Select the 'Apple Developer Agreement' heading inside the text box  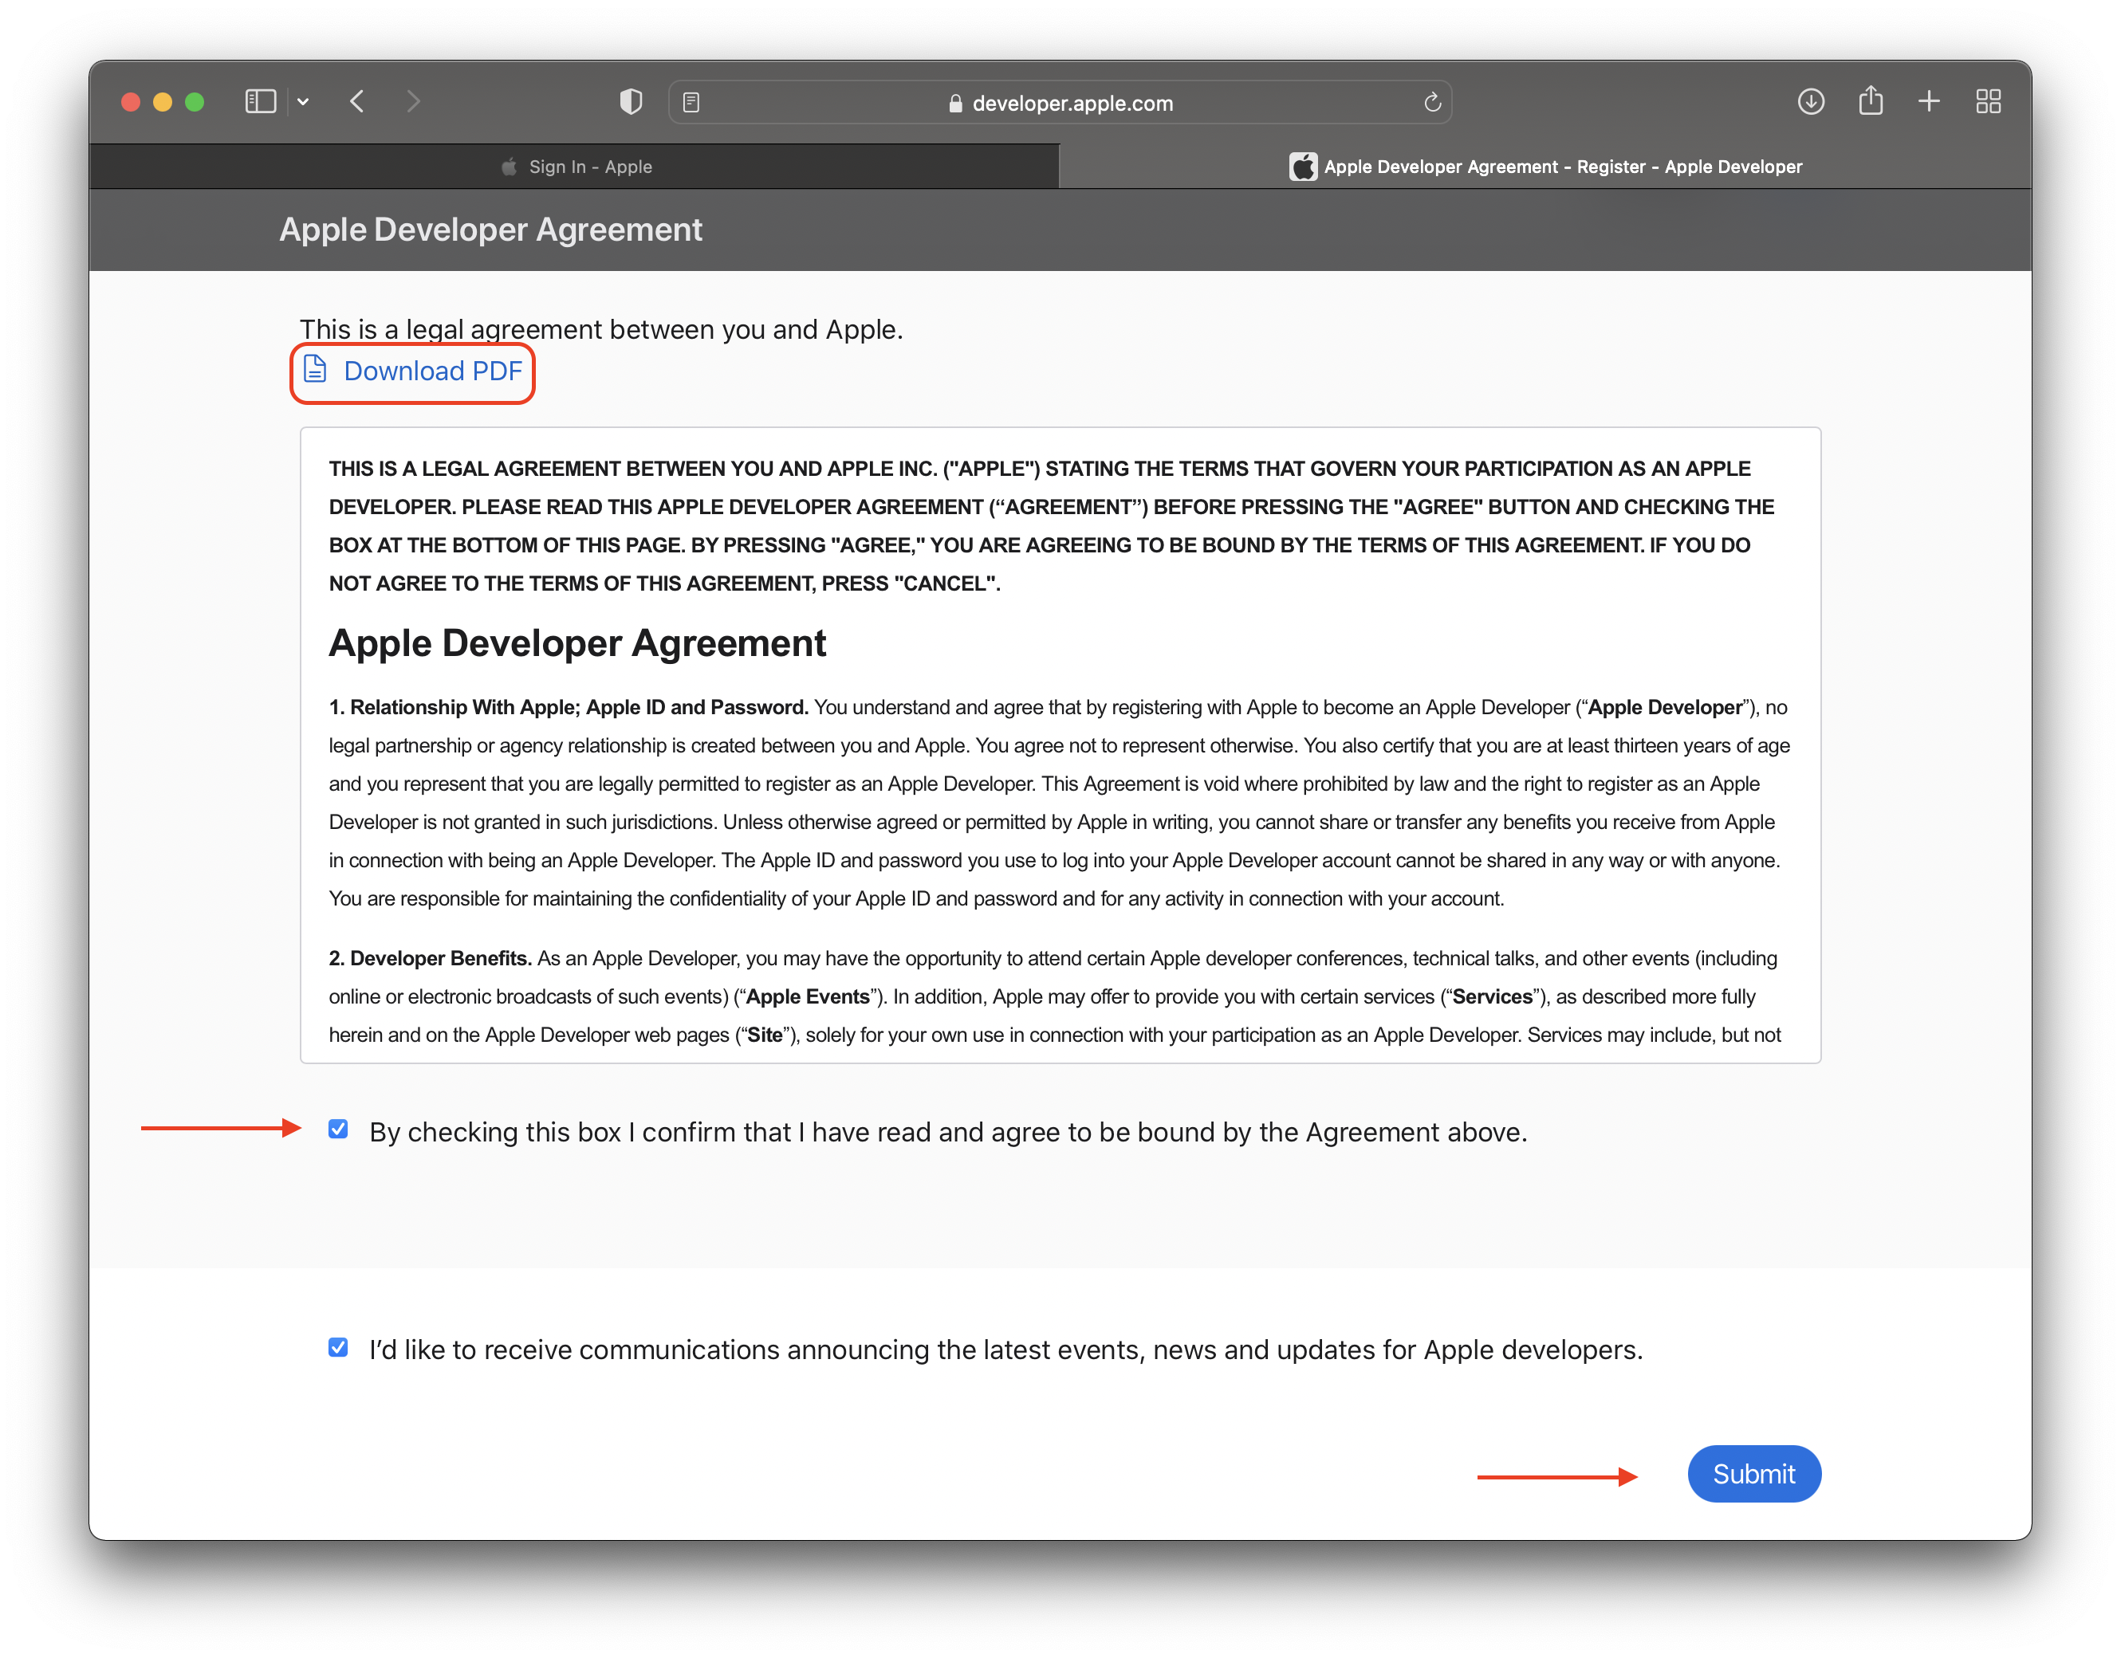point(578,642)
